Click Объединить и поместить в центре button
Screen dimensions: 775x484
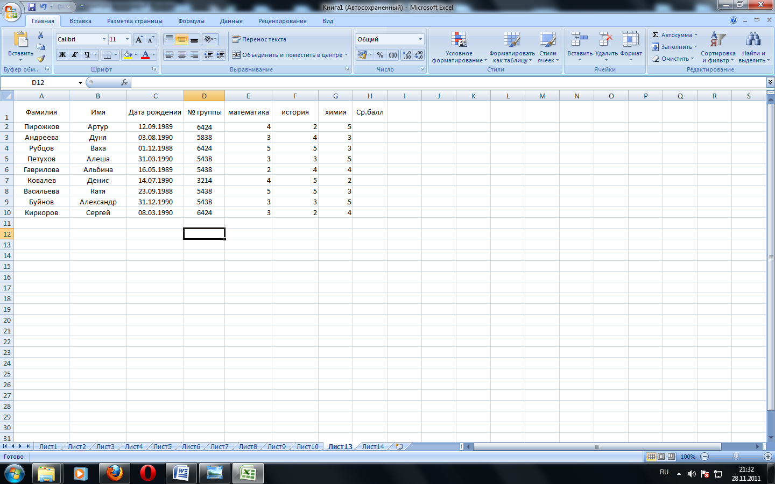point(290,55)
